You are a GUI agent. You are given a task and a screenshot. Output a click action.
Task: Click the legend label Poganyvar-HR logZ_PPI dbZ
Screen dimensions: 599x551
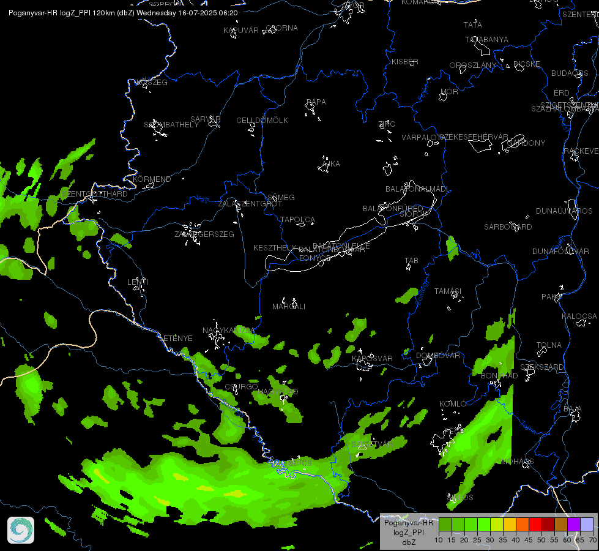pyautogui.click(x=408, y=532)
